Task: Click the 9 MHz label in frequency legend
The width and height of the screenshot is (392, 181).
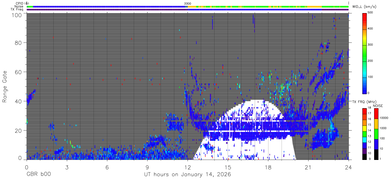Action: tap(369, 158)
